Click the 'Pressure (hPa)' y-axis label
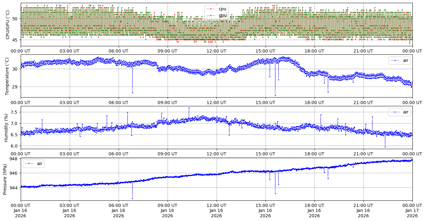425x221 pixels. [x=5, y=179]
